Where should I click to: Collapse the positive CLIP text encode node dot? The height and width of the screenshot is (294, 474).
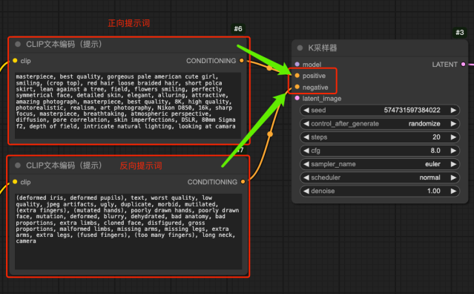pos(18,45)
